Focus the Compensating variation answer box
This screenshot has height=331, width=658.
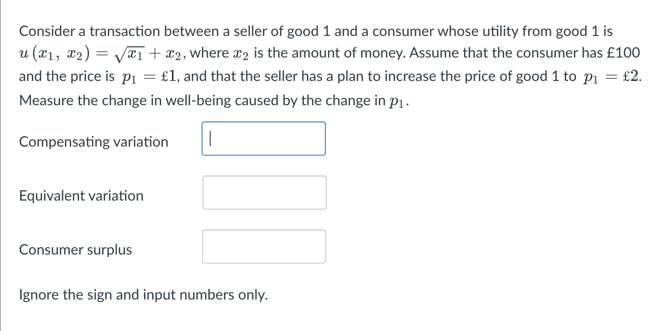coord(264,139)
